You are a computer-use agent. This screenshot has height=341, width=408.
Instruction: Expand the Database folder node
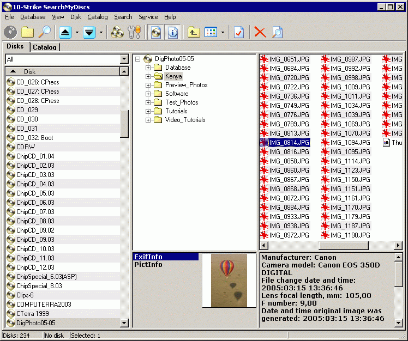pos(148,68)
